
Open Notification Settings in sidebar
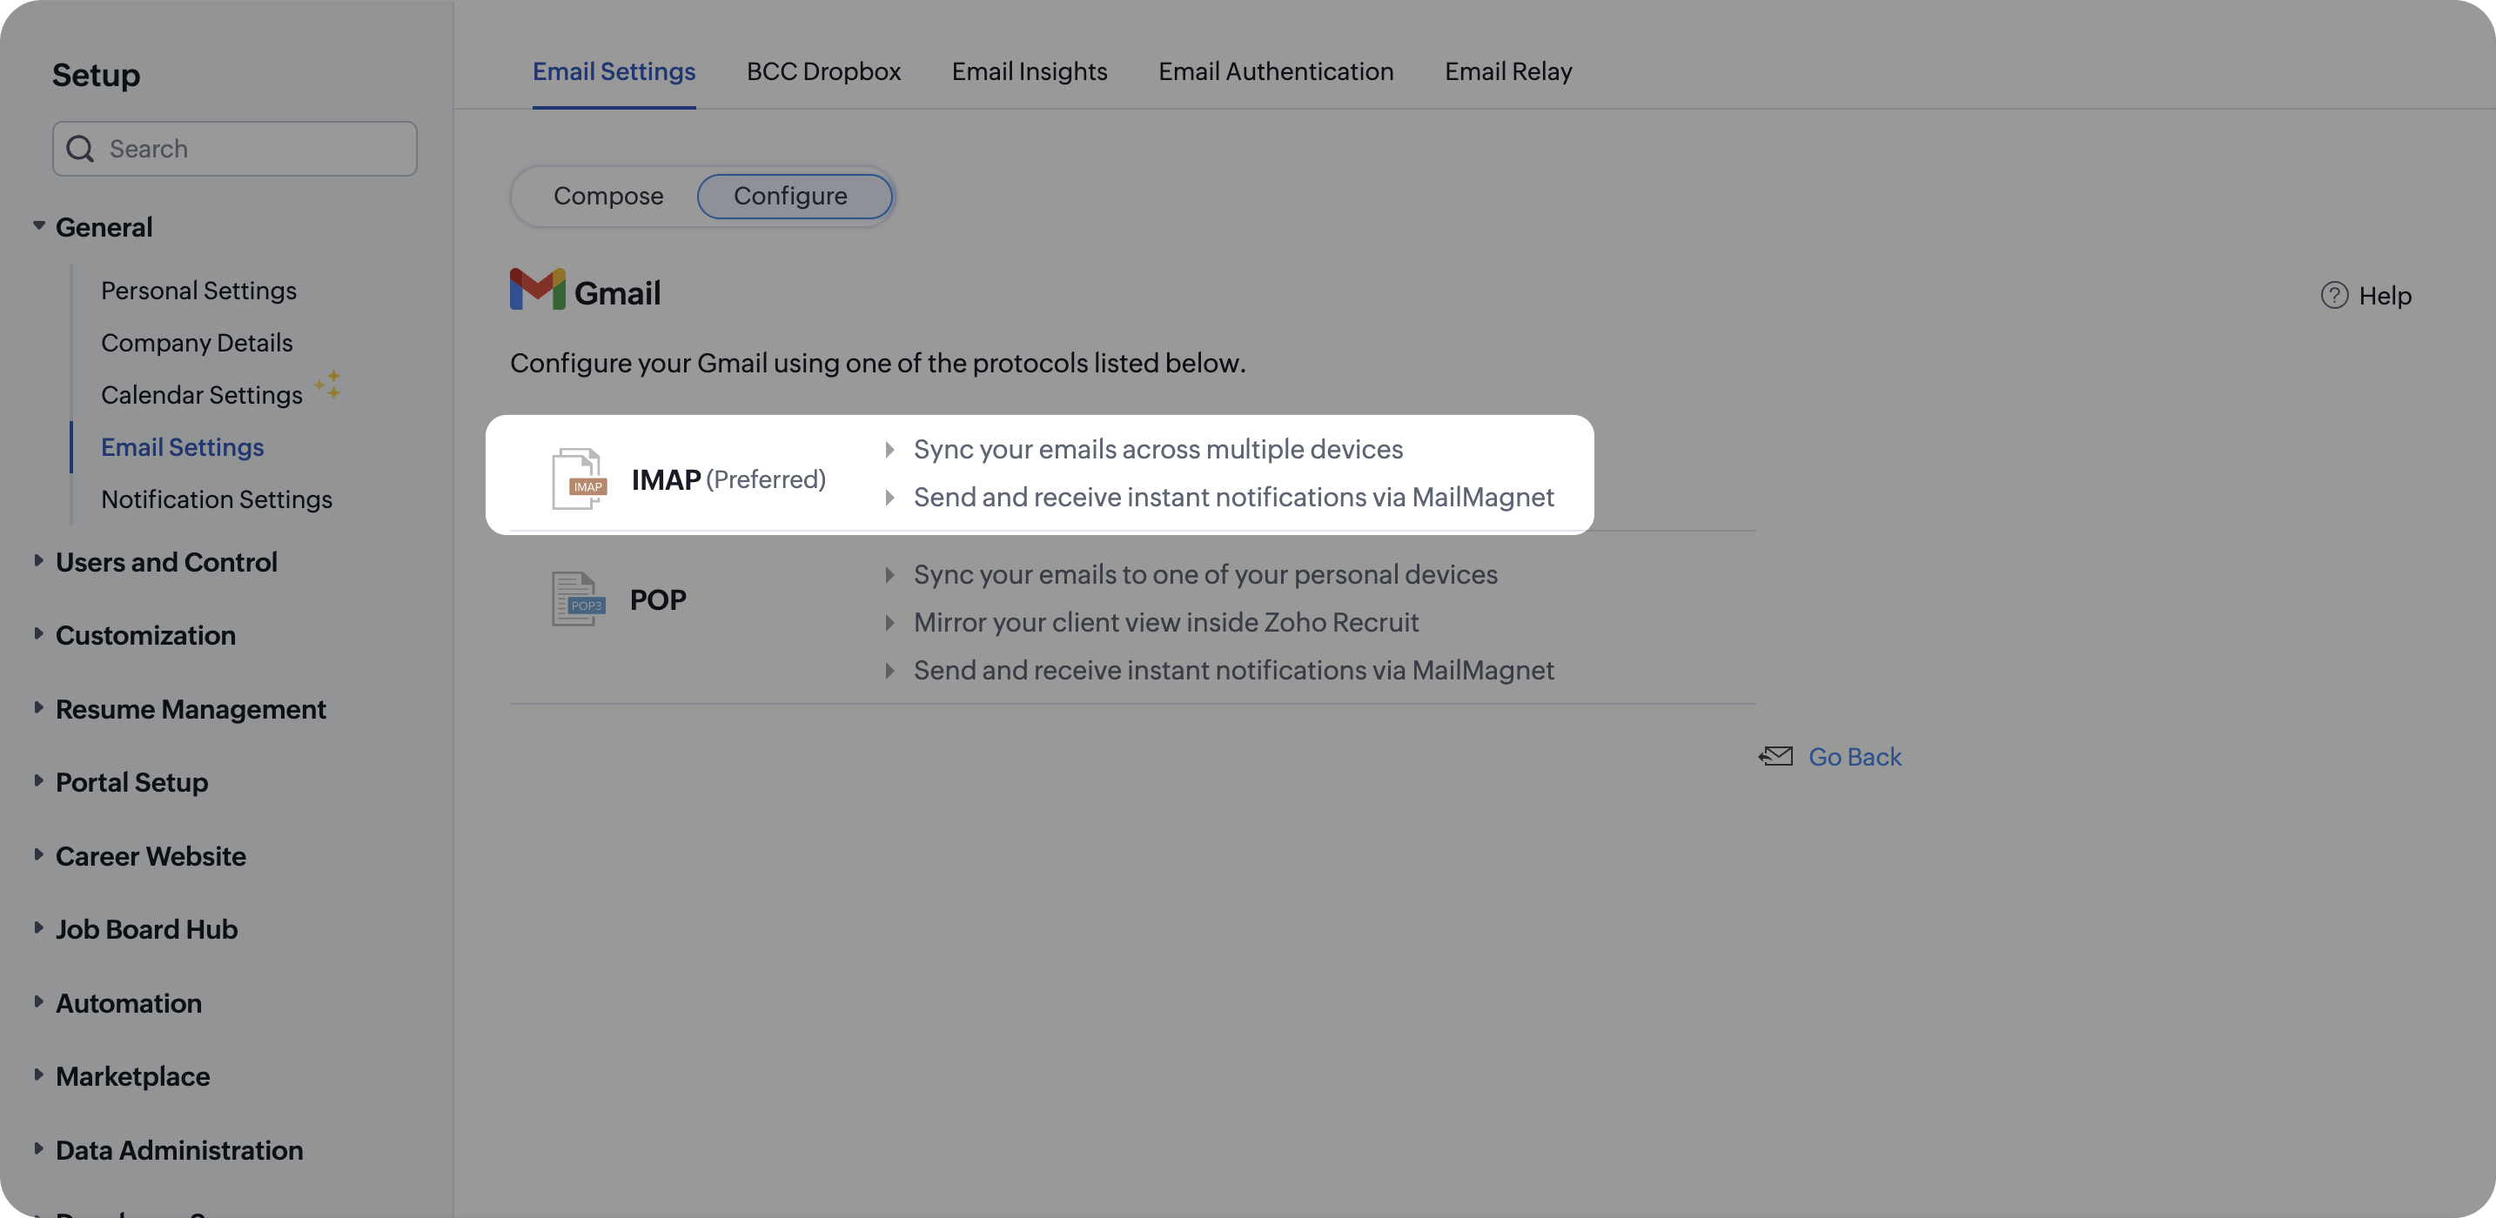pos(216,499)
